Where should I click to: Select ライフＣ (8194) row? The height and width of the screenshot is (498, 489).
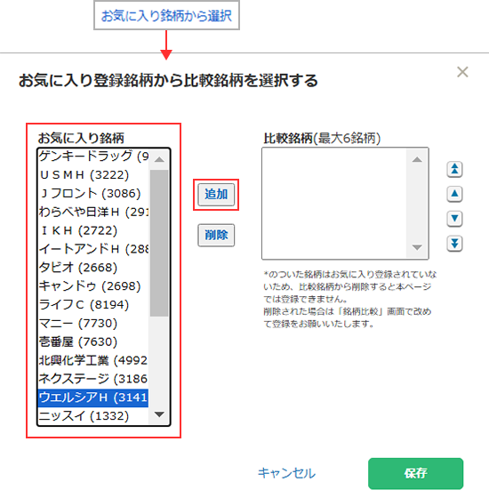point(93,304)
